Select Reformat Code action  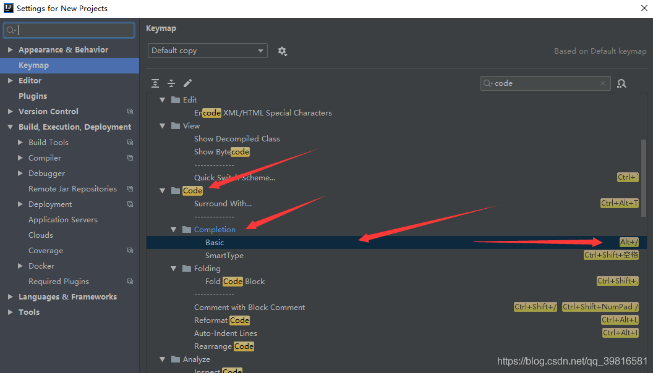222,320
